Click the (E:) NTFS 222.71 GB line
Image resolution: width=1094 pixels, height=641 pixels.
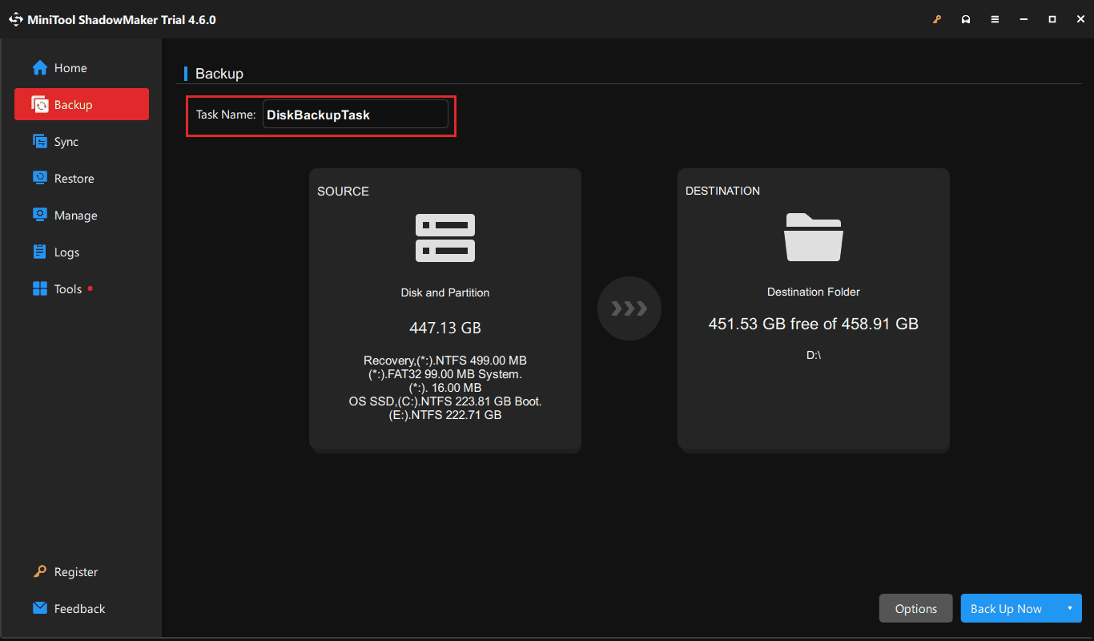pos(445,415)
